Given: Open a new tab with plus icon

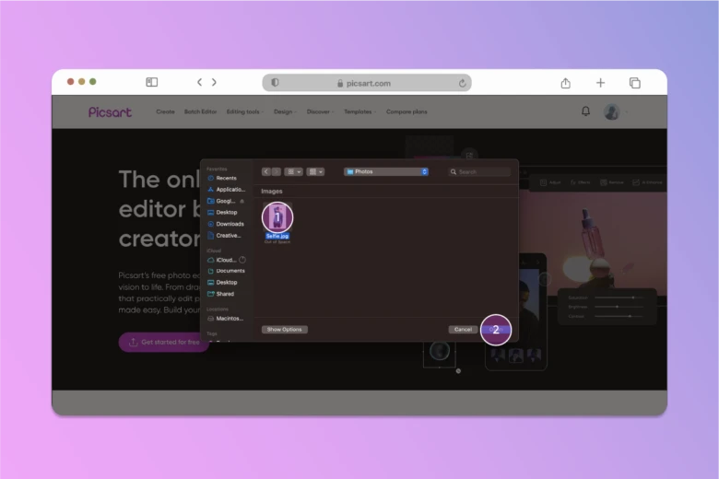Looking at the screenshot, I should tap(600, 83).
